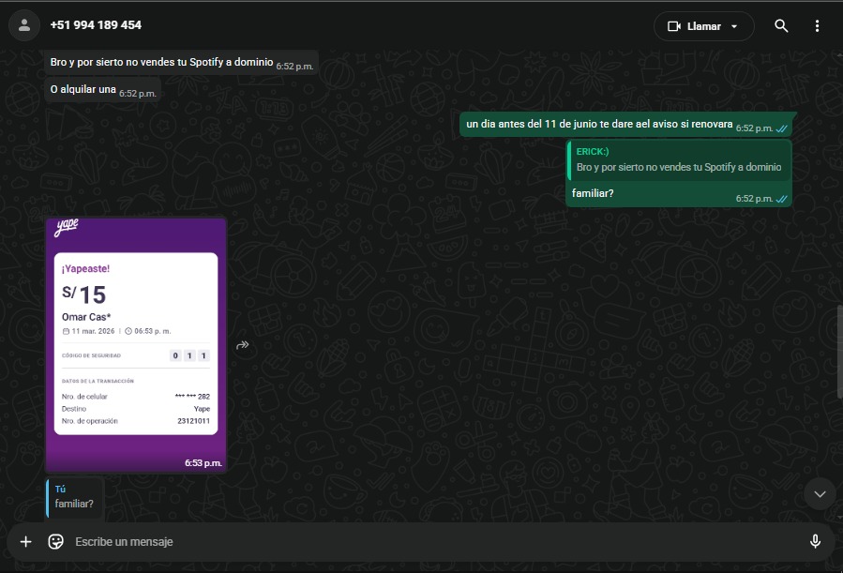Viewport: 843px width, 573px height.
Task: Click the chat vertical scrollbar thumb
Action: 840,352
